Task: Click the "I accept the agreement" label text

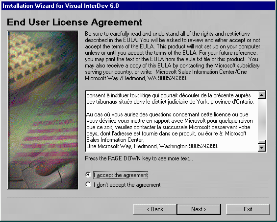Action: pos(121,175)
